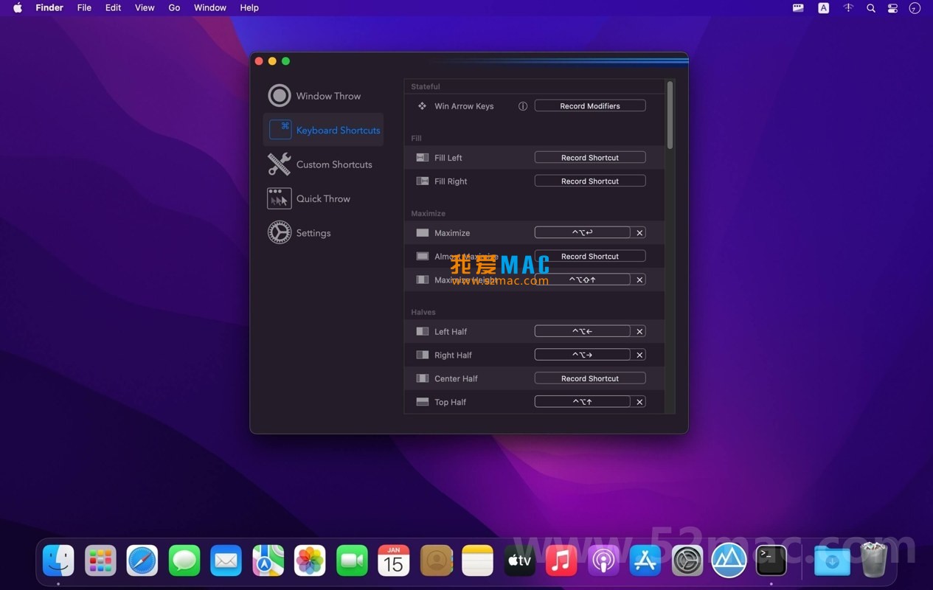
Task: Open Mail from the Dock
Action: pyautogui.click(x=226, y=560)
